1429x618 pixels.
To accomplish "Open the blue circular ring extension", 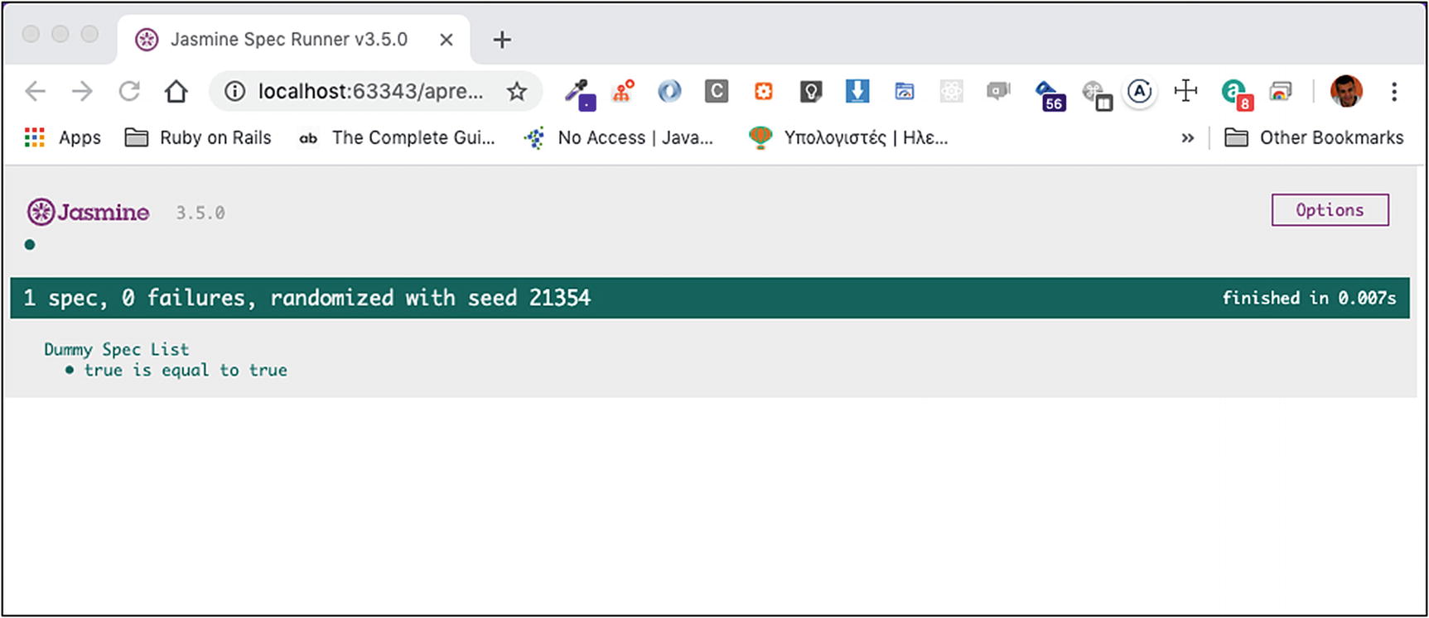I will [669, 91].
